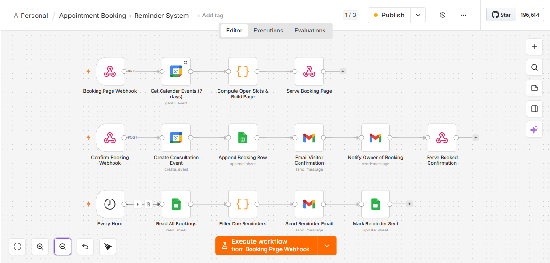Viewport: 550px width, 263px height.
Task: Select the Notify Owner of Booking node
Action: point(375,138)
